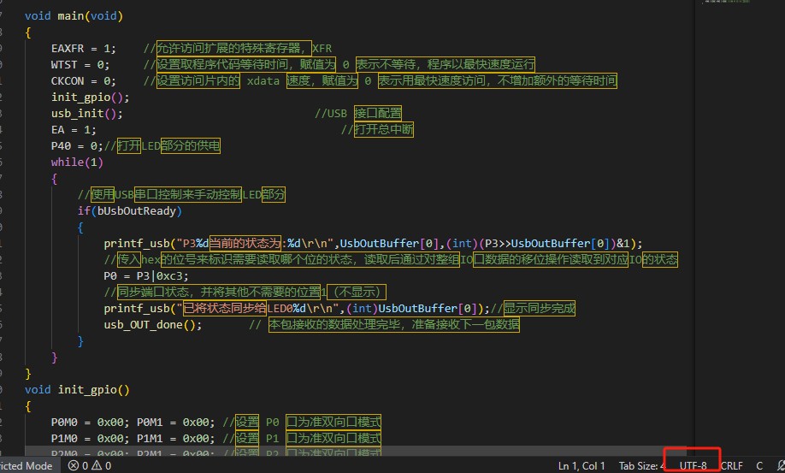Change end of line sequence CRLF
This screenshot has height=473, width=785.
coord(731,465)
